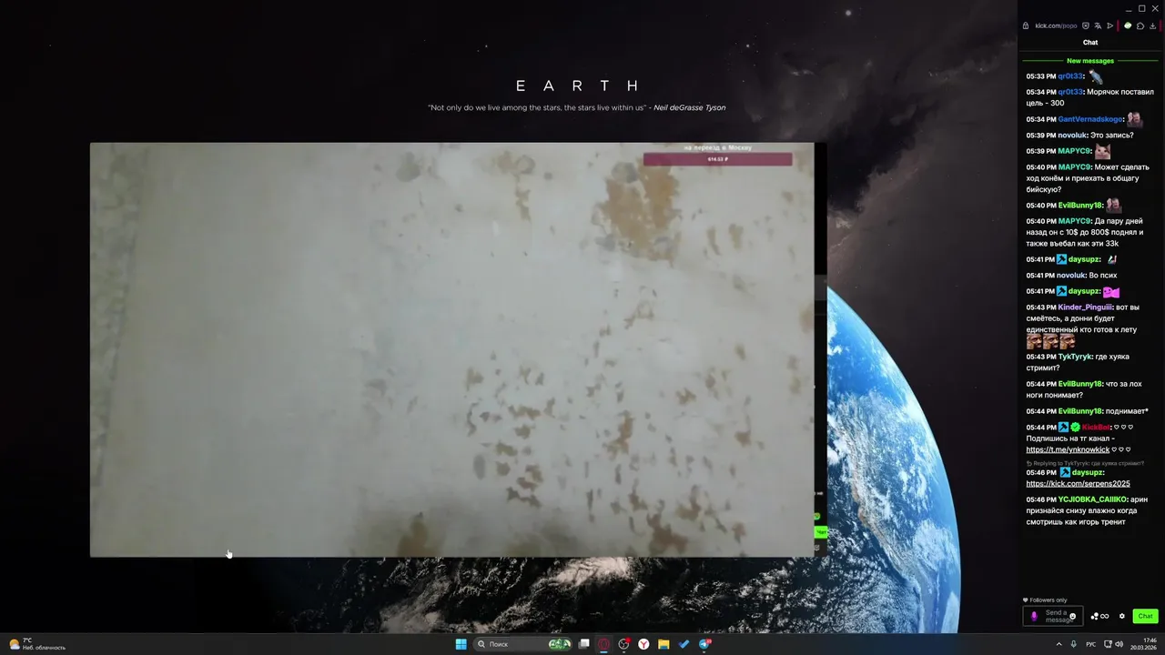Open OBS Studio from the taskbar
Viewport: 1165px width, 655px height.
(x=624, y=644)
